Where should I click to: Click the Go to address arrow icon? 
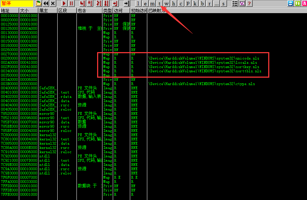[126, 4]
